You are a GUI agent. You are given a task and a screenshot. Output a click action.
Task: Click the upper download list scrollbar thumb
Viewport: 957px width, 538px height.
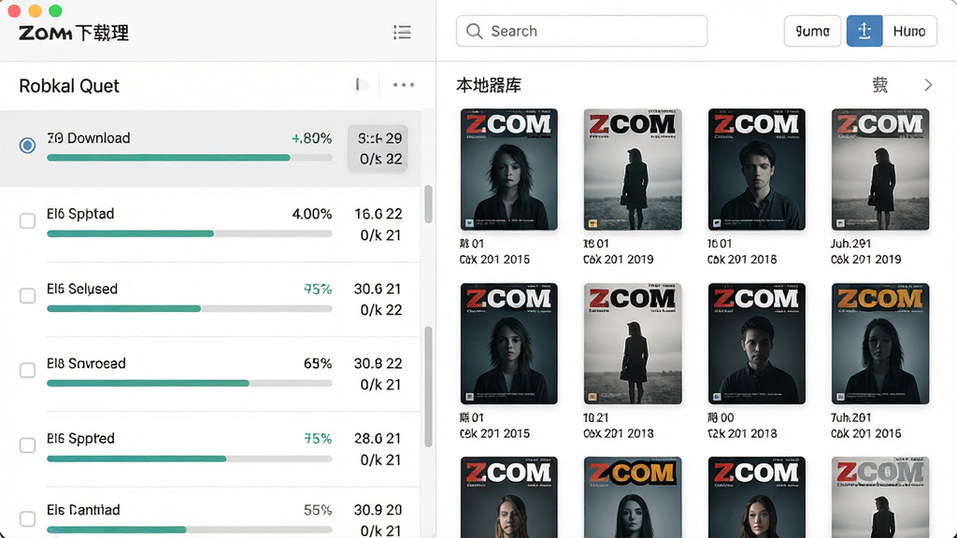(428, 204)
